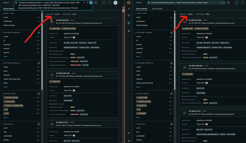Open Software Products report icon, 17,146-results window
The image size is (246, 143).
pos(39,63)
